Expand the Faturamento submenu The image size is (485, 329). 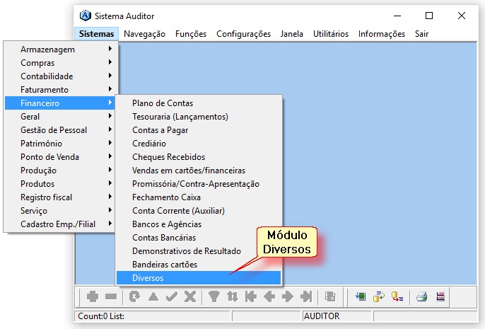59,90
